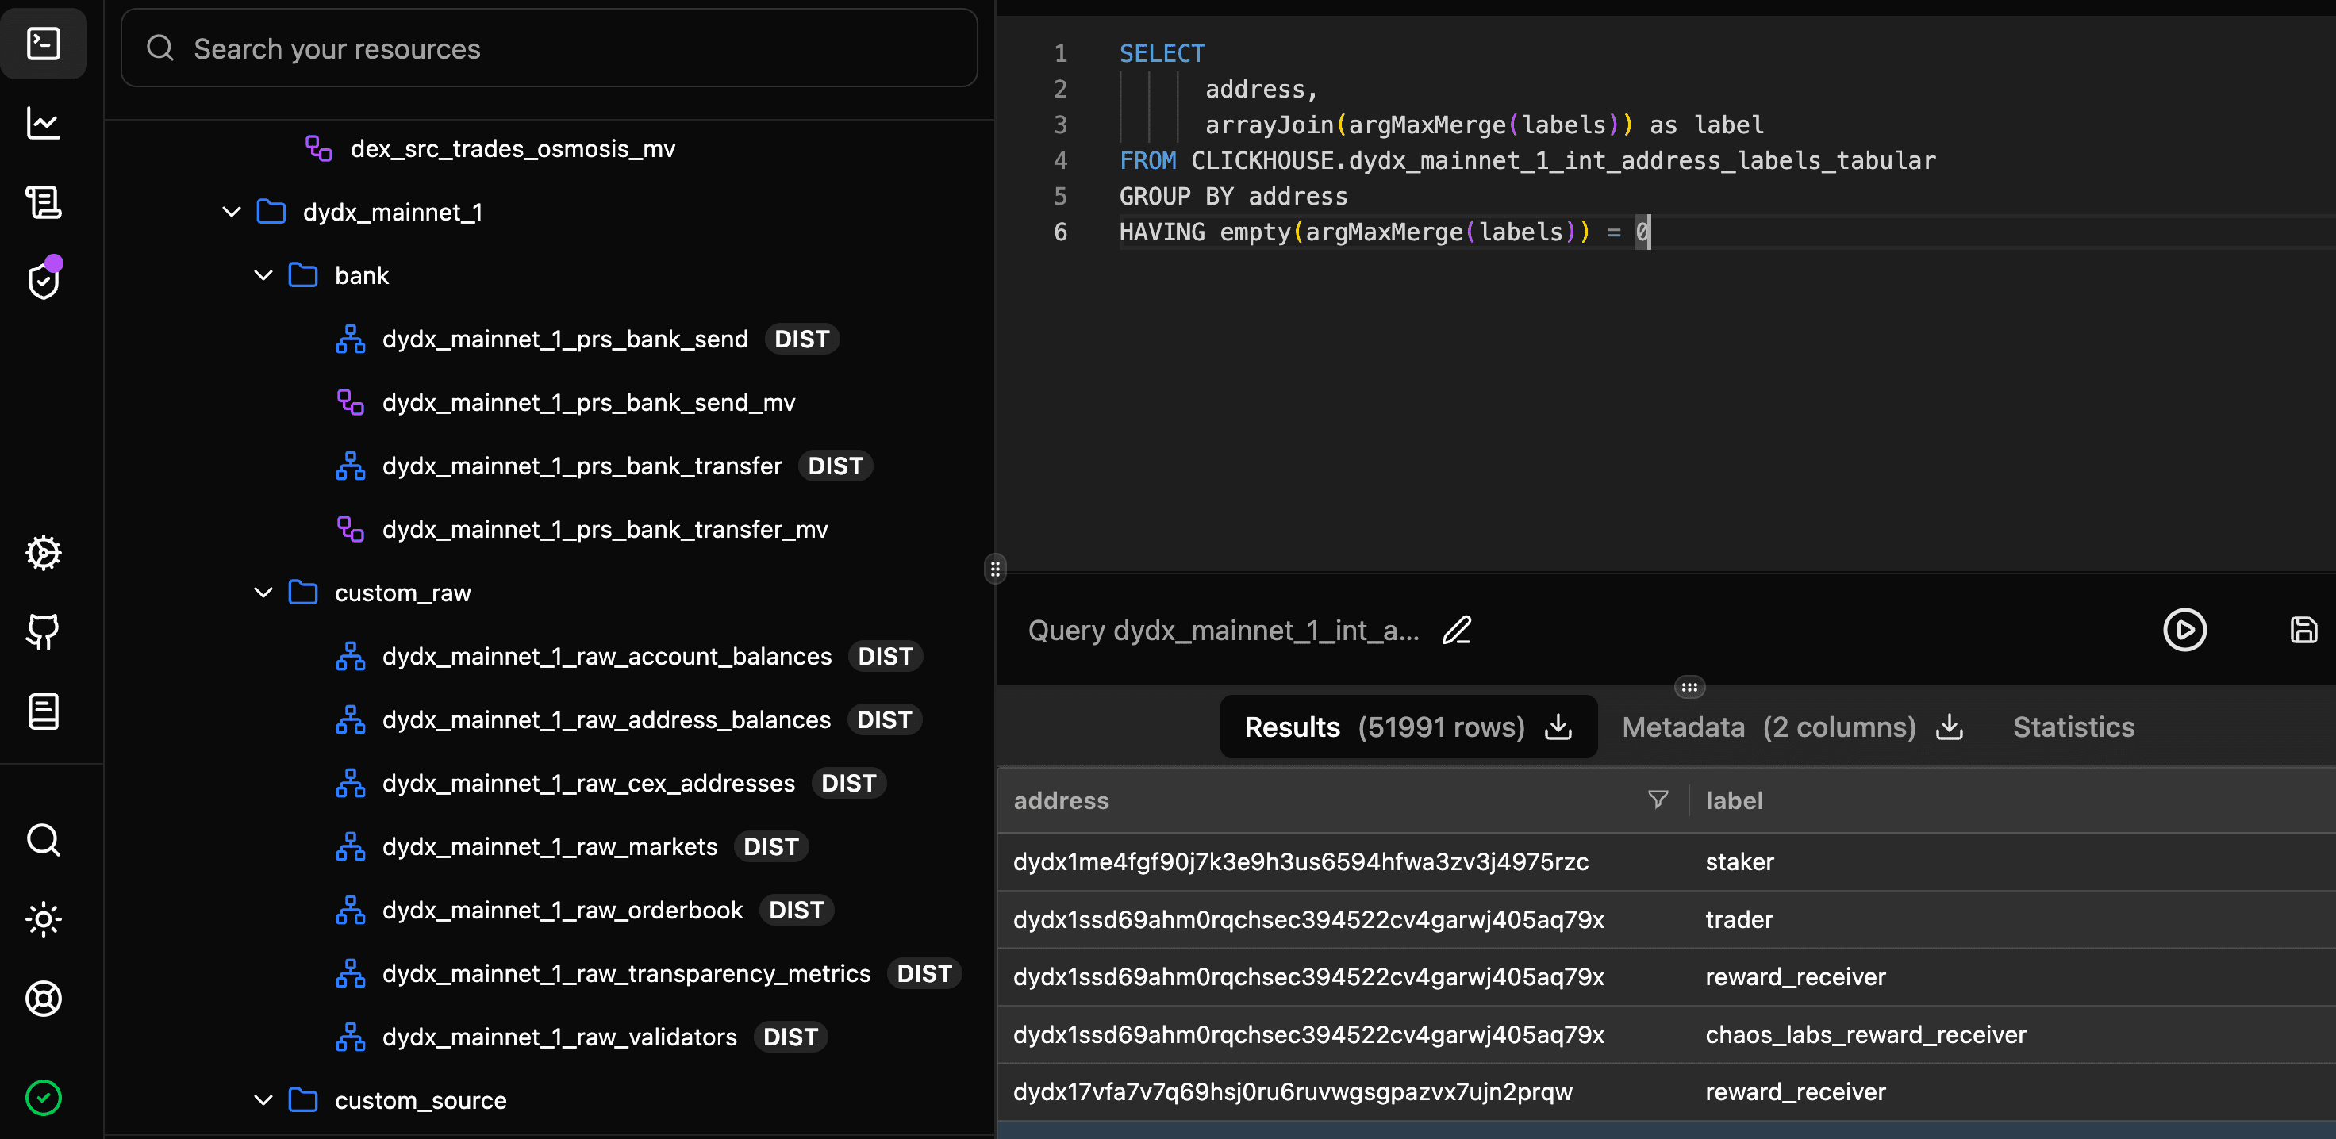Rename the query using the pencil icon
Viewport: 2336px width, 1139px height.
pos(1456,629)
